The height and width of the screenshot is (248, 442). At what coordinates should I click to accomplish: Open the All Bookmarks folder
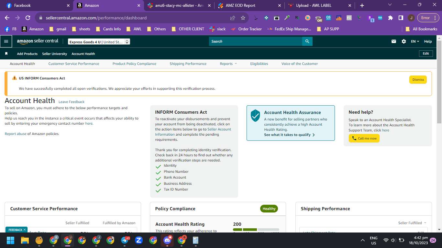click(421, 29)
